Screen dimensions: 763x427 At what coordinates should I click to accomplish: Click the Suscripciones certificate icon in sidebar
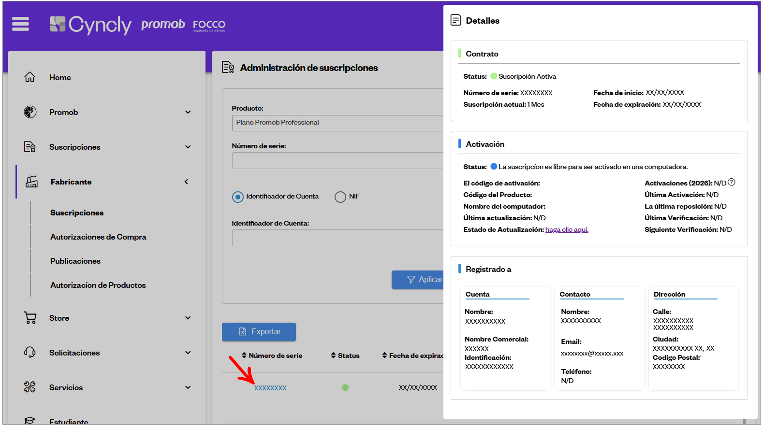click(x=30, y=147)
